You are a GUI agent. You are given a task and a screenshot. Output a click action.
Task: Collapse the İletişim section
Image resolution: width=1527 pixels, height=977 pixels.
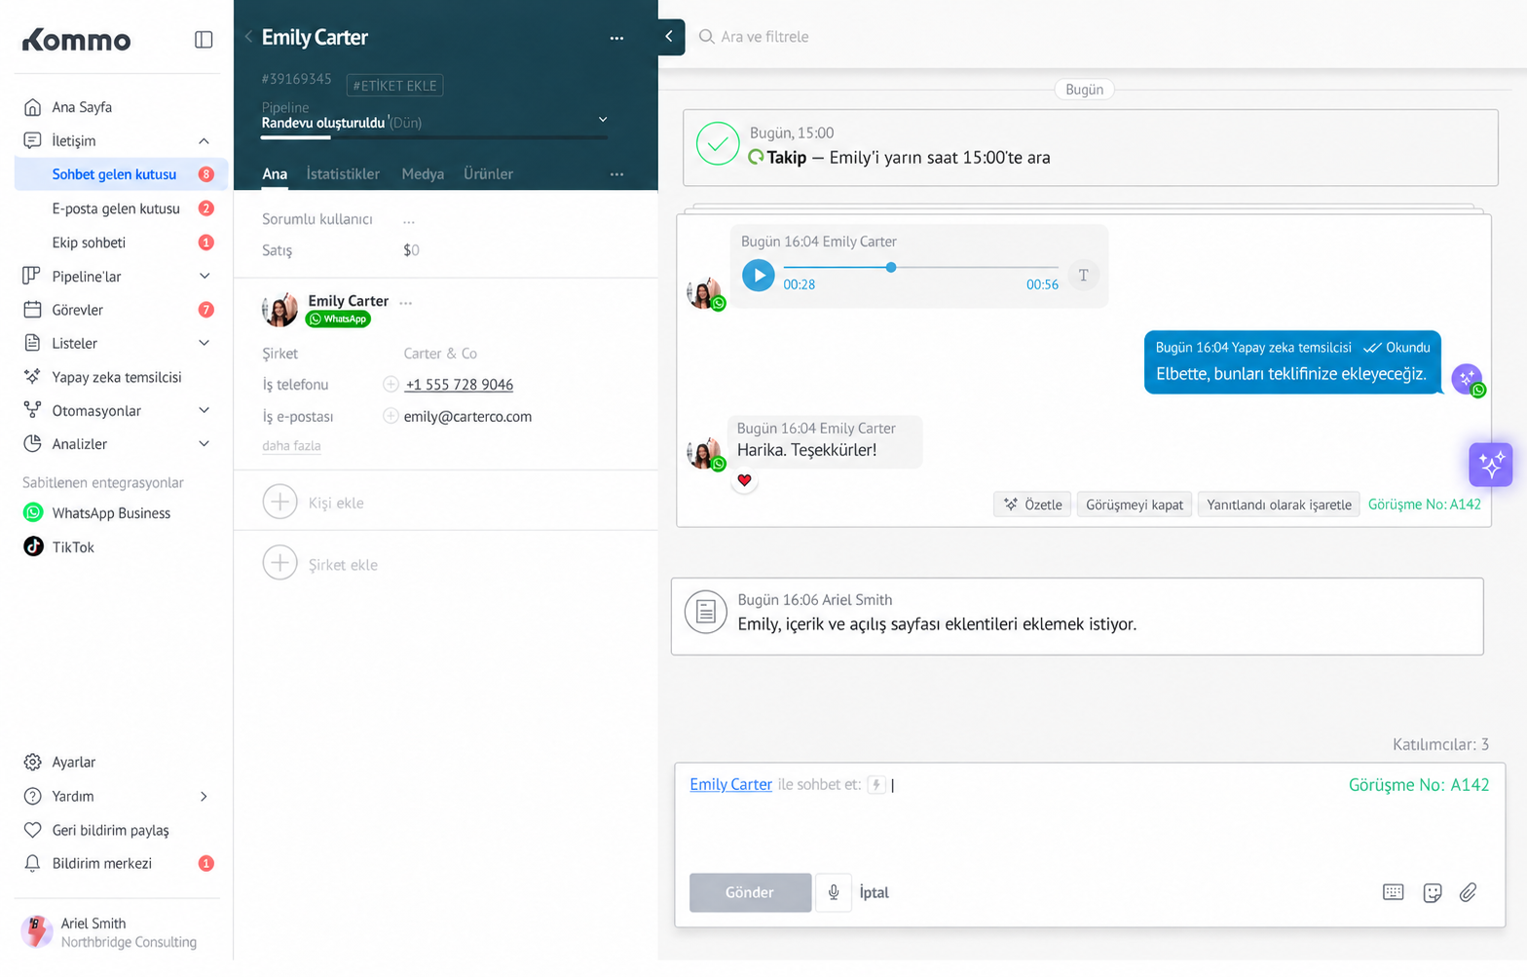click(x=204, y=141)
